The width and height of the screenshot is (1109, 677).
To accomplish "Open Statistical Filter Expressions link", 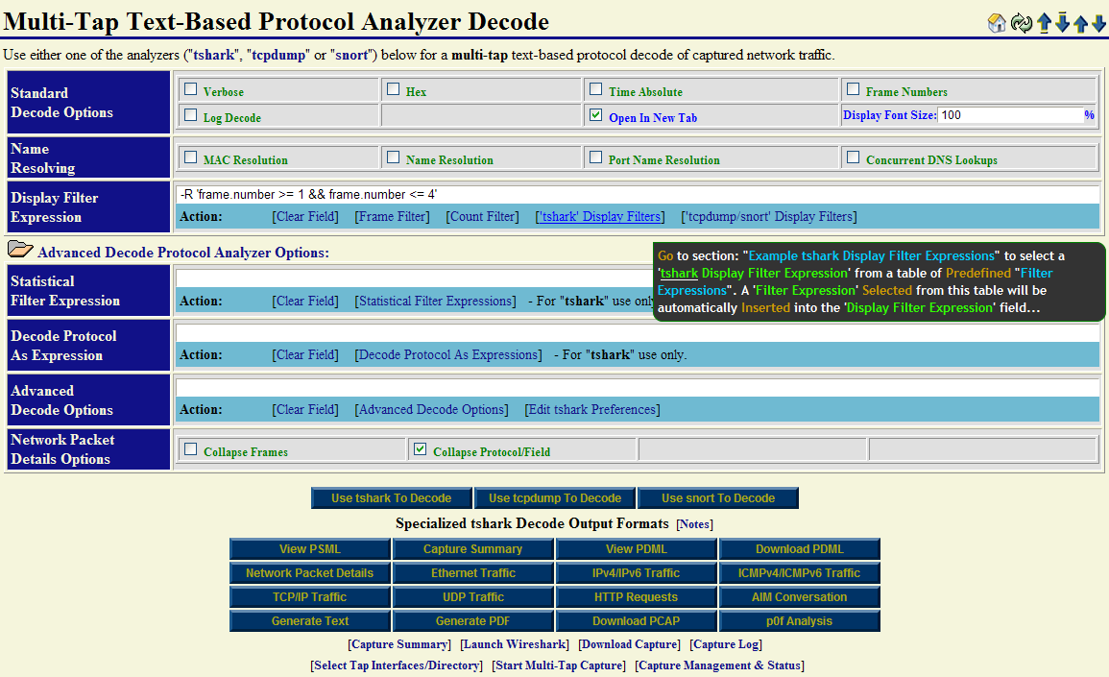I will tap(435, 301).
